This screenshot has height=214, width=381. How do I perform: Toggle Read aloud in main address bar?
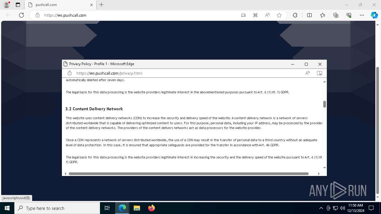pos(267,15)
